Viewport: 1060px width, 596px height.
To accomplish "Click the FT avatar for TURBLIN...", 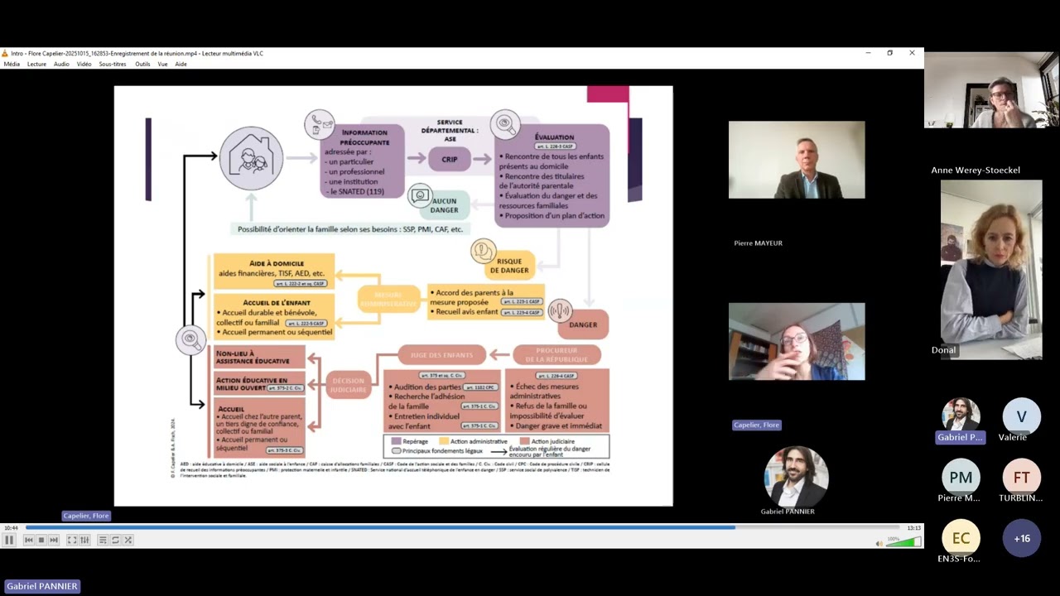I will coord(1022,478).
